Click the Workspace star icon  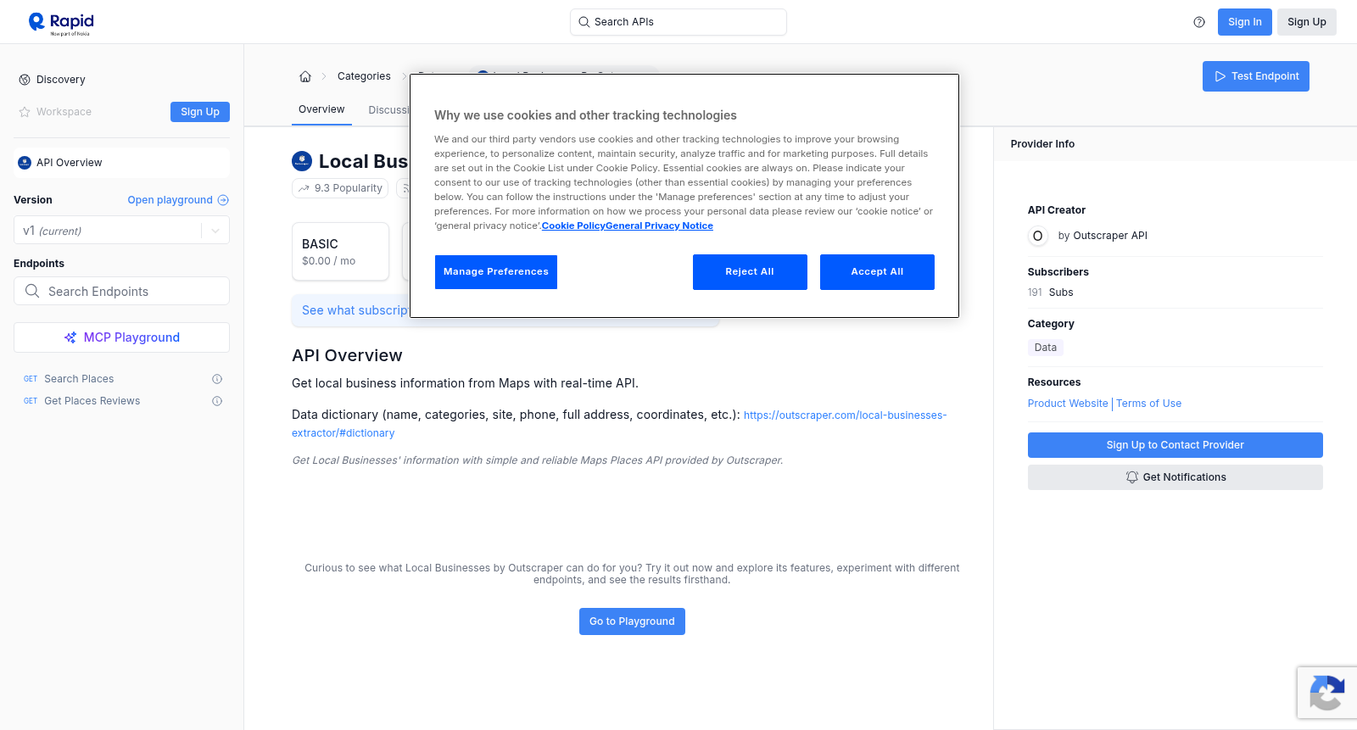coord(25,112)
